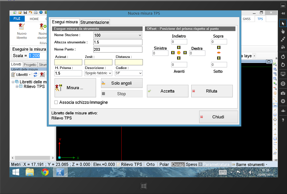Click the Misura ... button
The width and height of the screenshot is (287, 194).
[75, 88]
